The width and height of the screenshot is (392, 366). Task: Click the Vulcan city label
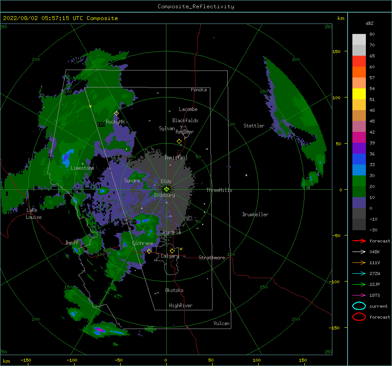(x=221, y=323)
